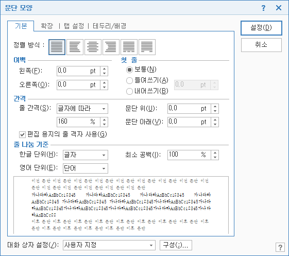Screen dimensions: 289x256
Task: Click the 최소 공백 input field
Action: (189, 155)
